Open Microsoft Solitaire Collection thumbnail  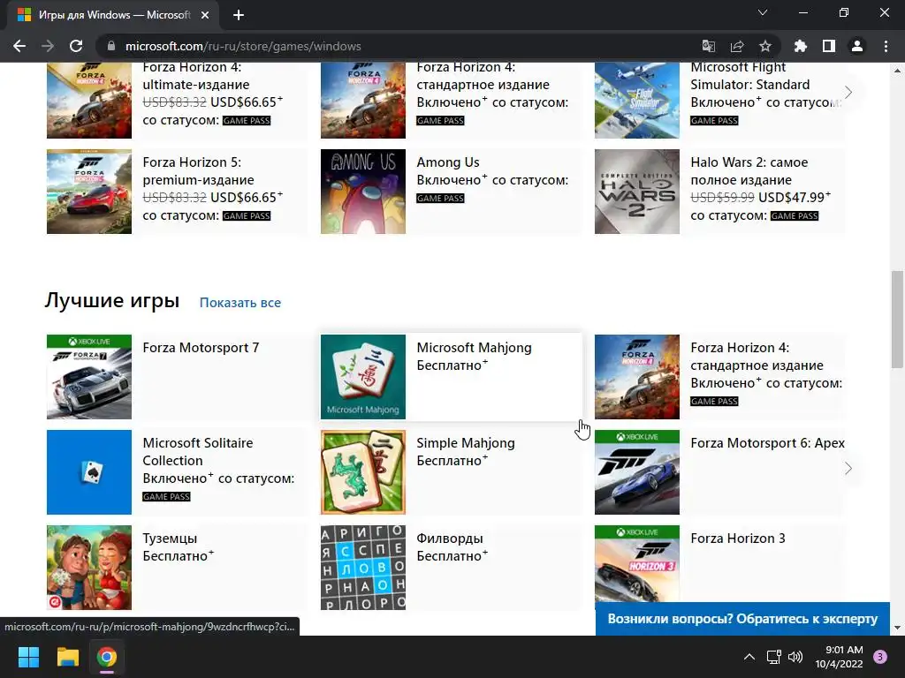(x=89, y=472)
